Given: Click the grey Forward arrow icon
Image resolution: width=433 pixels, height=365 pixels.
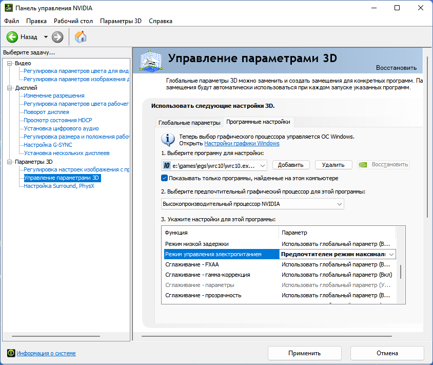Looking at the screenshot, I should [x=57, y=37].
